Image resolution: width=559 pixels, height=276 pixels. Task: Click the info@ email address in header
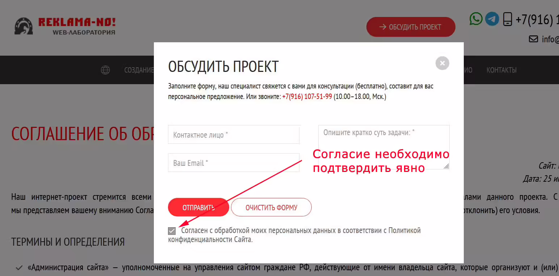550,39
